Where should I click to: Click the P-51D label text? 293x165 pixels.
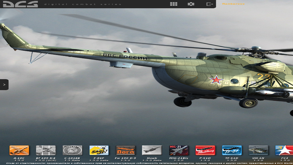(205, 158)
